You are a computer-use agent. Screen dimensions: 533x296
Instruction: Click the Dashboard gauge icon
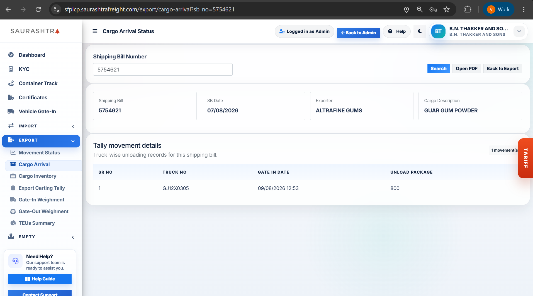coord(11,55)
